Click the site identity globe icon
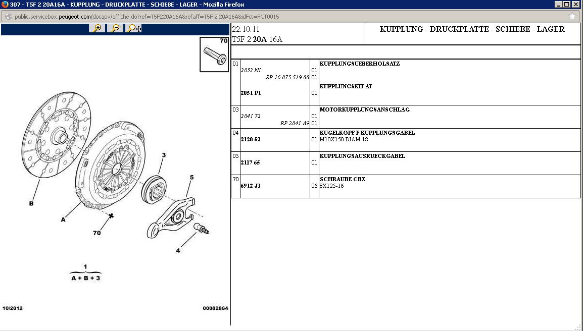Screen dimensions: 583x331 point(8,16)
